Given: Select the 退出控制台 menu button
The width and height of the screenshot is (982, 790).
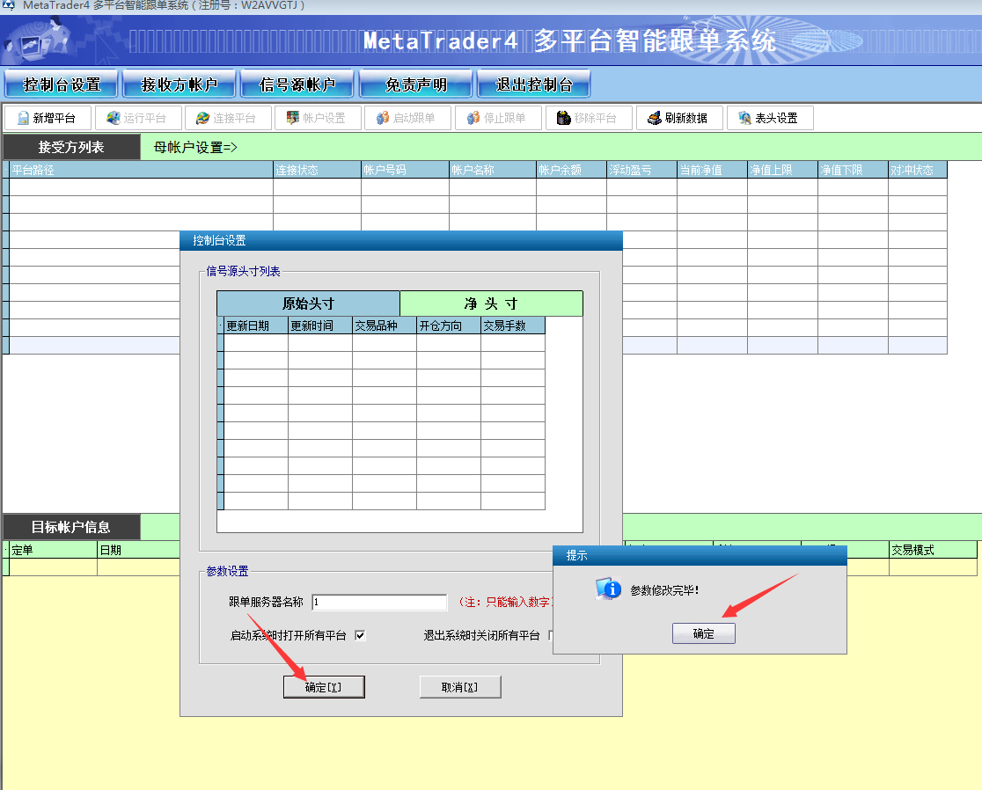Looking at the screenshot, I should pos(533,84).
